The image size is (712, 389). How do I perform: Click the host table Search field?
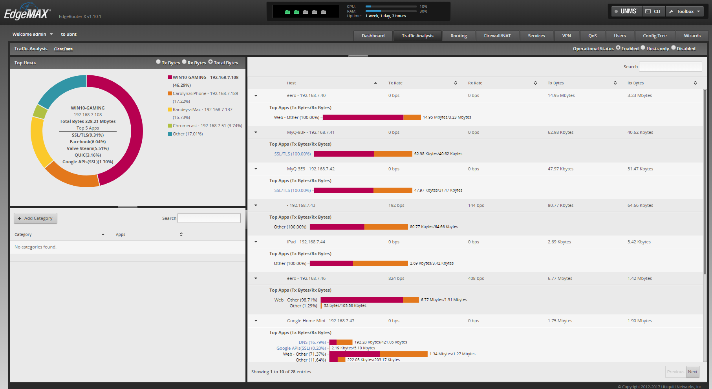670,67
